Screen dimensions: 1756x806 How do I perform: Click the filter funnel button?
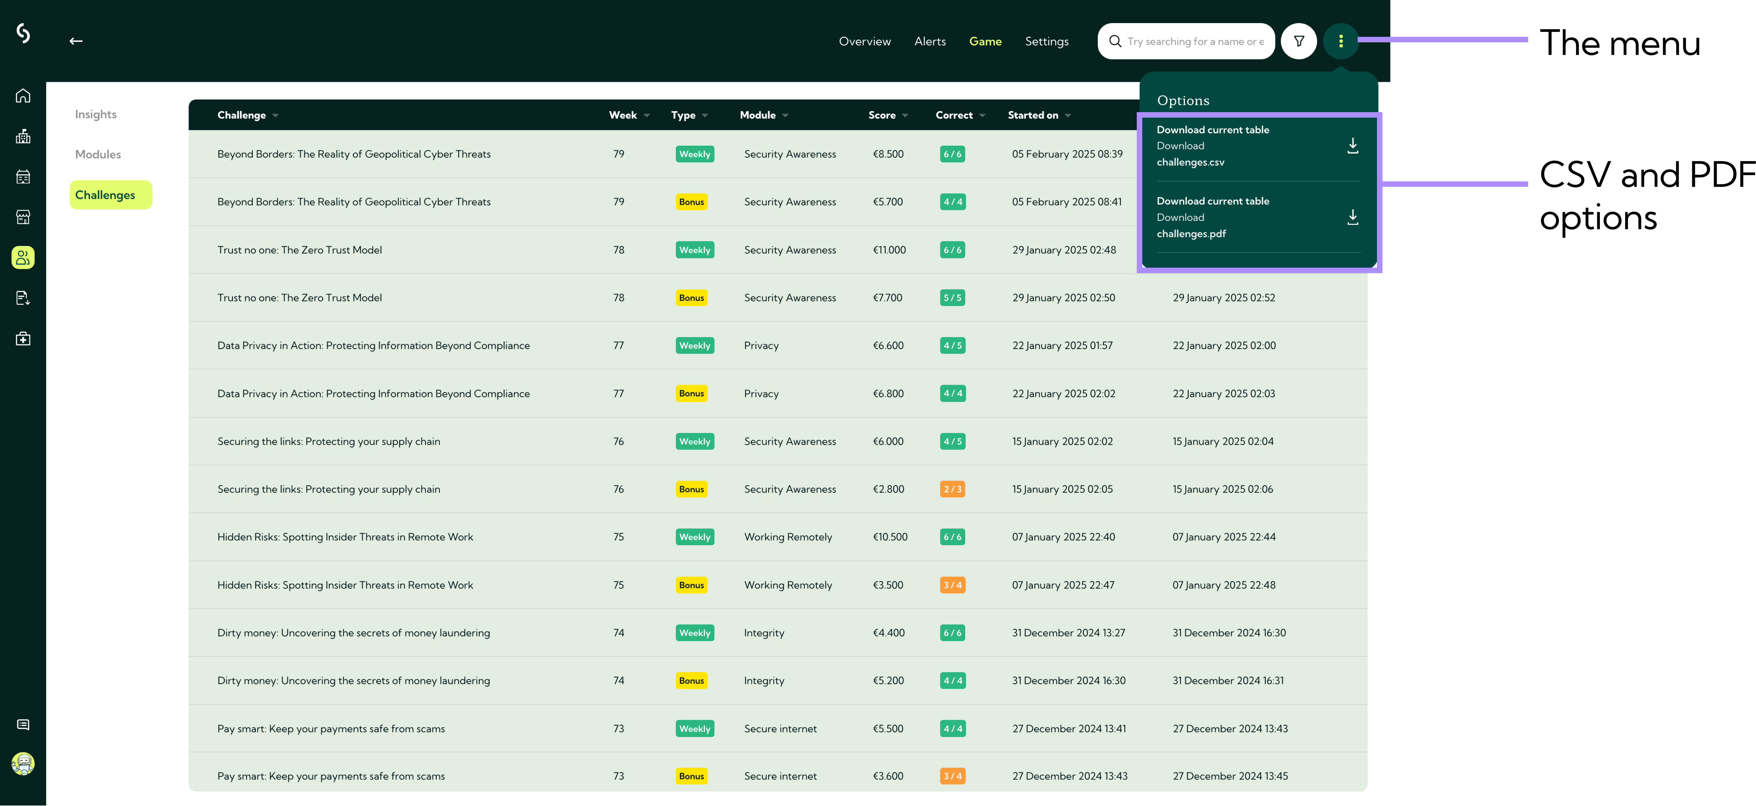[1299, 41]
